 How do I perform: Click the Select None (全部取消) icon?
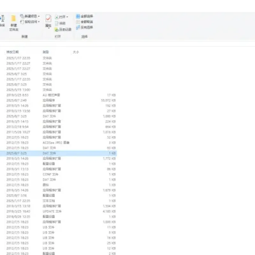78,22
